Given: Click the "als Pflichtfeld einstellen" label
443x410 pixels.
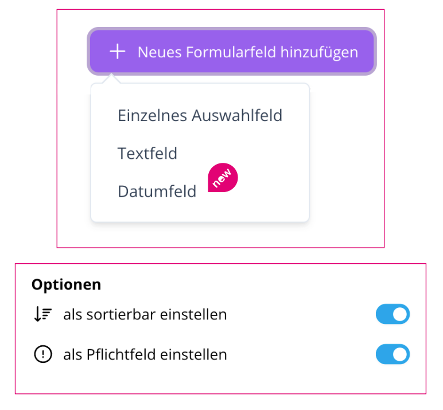Looking at the screenshot, I should [x=145, y=354].
